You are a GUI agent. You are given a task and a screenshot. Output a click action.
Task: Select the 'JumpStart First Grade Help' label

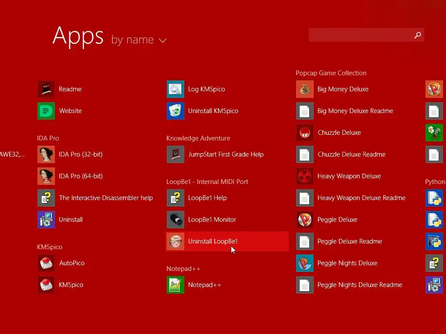[226, 154]
